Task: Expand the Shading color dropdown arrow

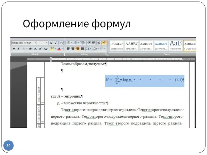Action: 98,49
